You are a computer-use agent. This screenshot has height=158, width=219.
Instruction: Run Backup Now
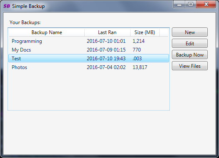[x=190, y=54]
